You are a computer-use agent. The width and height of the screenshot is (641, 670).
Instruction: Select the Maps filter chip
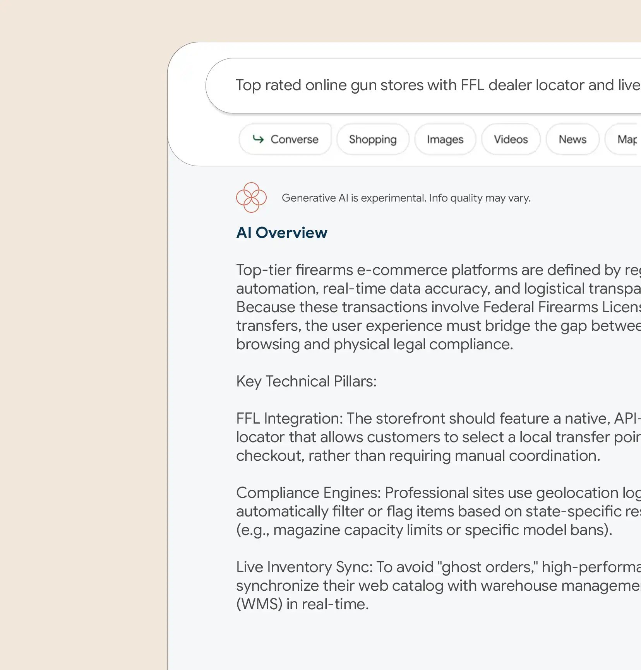point(627,139)
